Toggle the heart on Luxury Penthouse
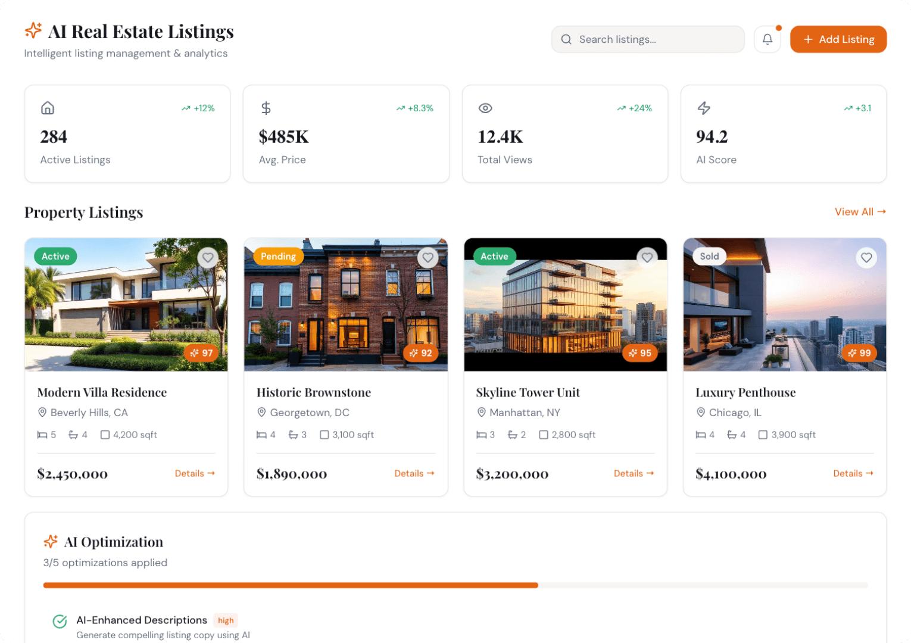The width and height of the screenshot is (911, 643). pyautogui.click(x=866, y=258)
